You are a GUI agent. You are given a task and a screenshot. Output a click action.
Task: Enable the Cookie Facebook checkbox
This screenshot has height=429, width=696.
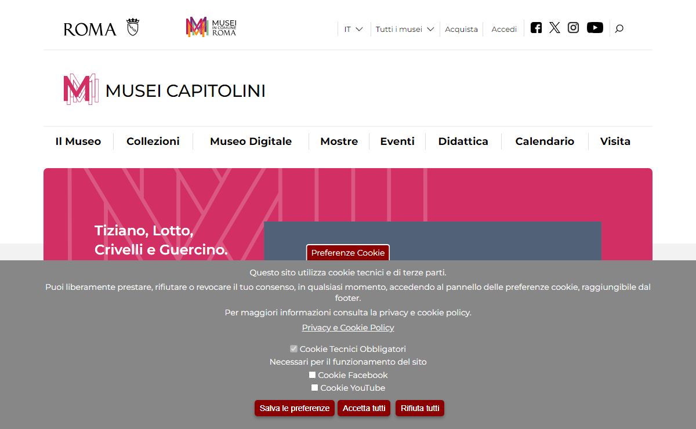coord(312,375)
